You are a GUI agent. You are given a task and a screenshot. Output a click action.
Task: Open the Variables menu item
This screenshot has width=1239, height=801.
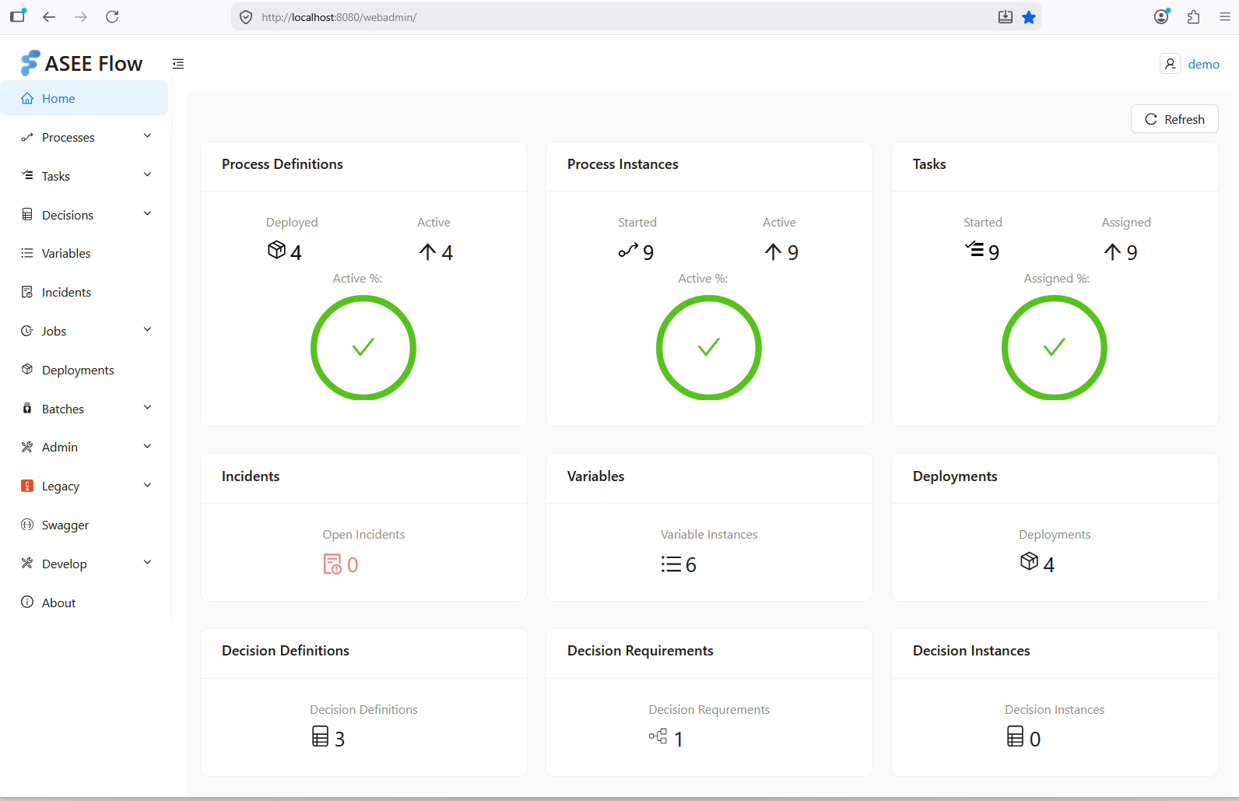84,253
